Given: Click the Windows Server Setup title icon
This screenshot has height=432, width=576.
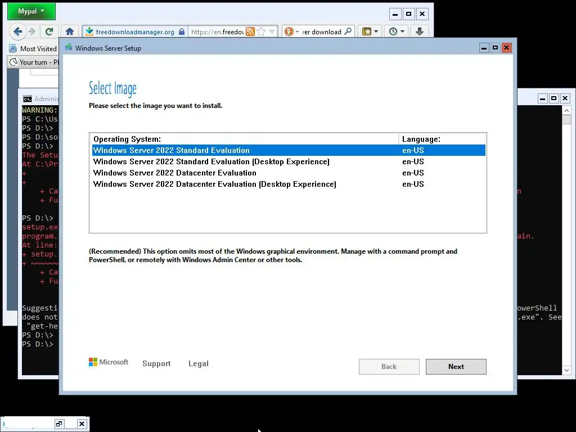Looking at the screenshot, I should [69, 47].
